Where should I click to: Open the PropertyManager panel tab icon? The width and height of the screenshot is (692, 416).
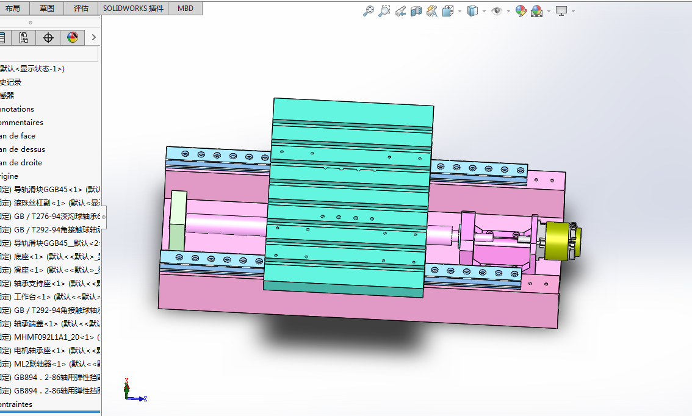(x=4, y=37)
